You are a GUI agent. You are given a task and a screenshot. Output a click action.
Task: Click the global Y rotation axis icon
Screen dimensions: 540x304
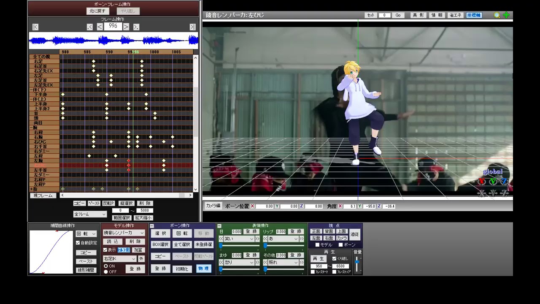(493, 182)
